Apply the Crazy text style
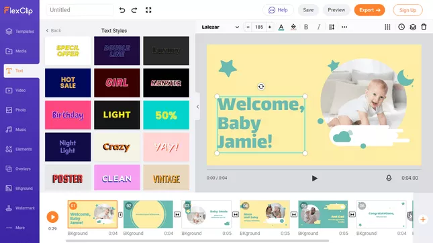This screenshot has height=243, width=433. (117, 147)
